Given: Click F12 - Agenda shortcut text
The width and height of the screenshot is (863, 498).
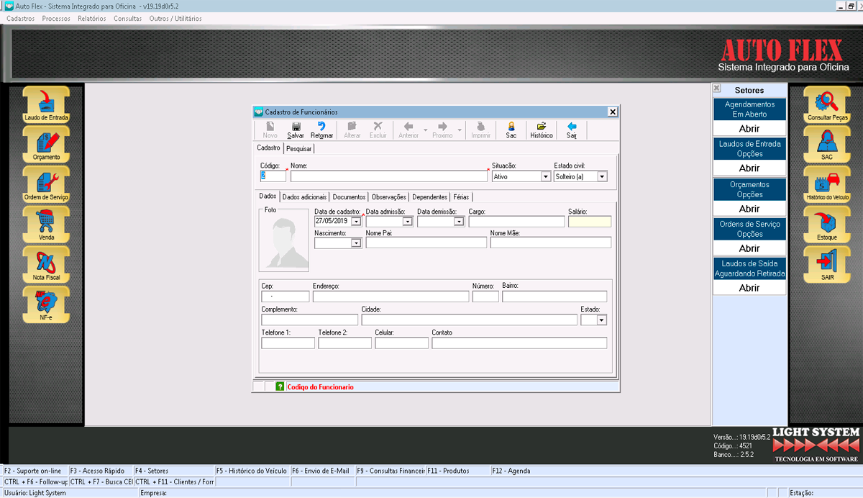Looking at the screenshot, I should tap(511, 471).
